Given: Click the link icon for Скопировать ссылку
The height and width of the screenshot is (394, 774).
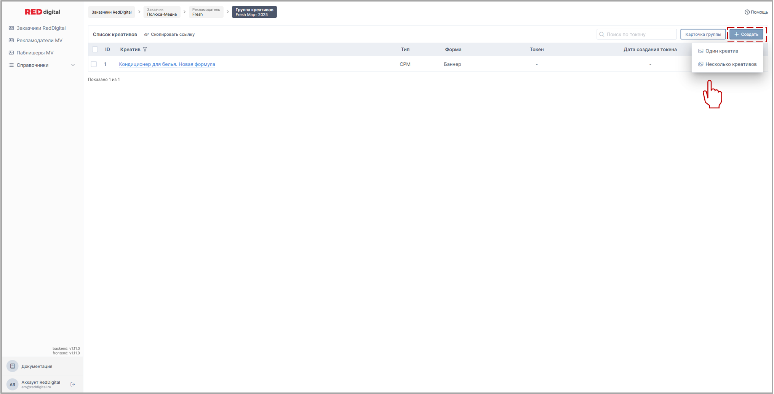Looking at the screenshot, I should tap(146, 34).
